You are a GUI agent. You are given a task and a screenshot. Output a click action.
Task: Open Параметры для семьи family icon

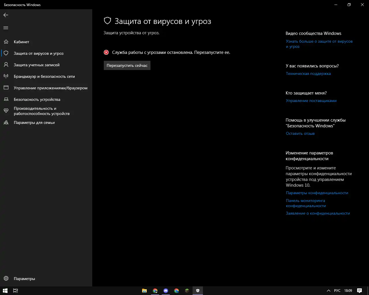(6, 122)
